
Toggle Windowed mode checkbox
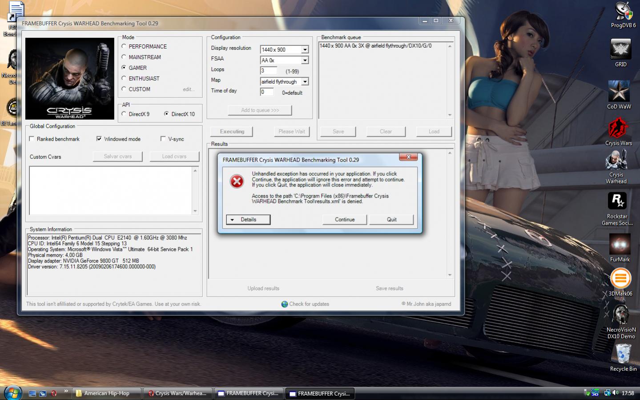click(99, 139)
